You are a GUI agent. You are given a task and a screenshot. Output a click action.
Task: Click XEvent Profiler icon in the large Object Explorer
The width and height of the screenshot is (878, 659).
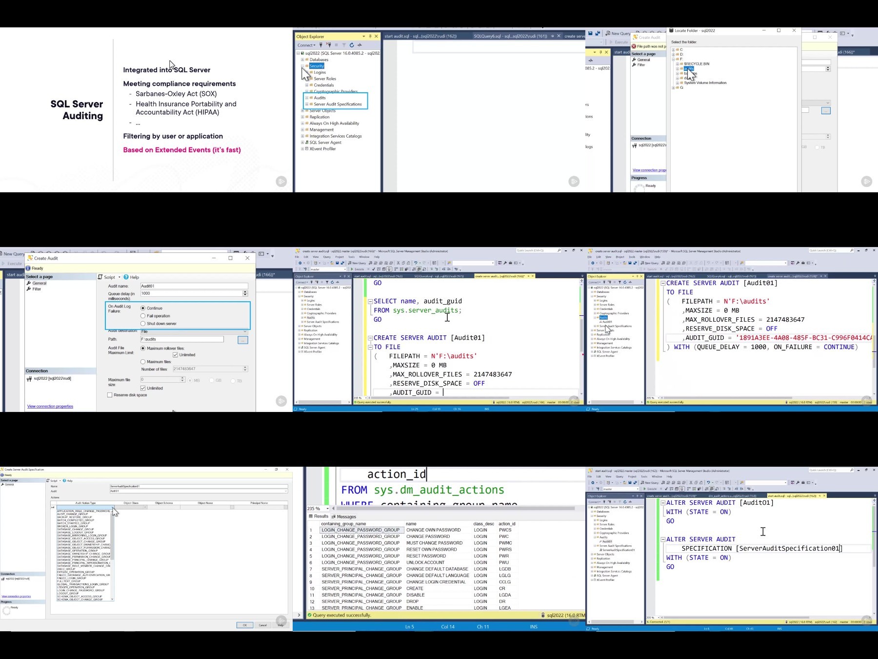point(307,149)
